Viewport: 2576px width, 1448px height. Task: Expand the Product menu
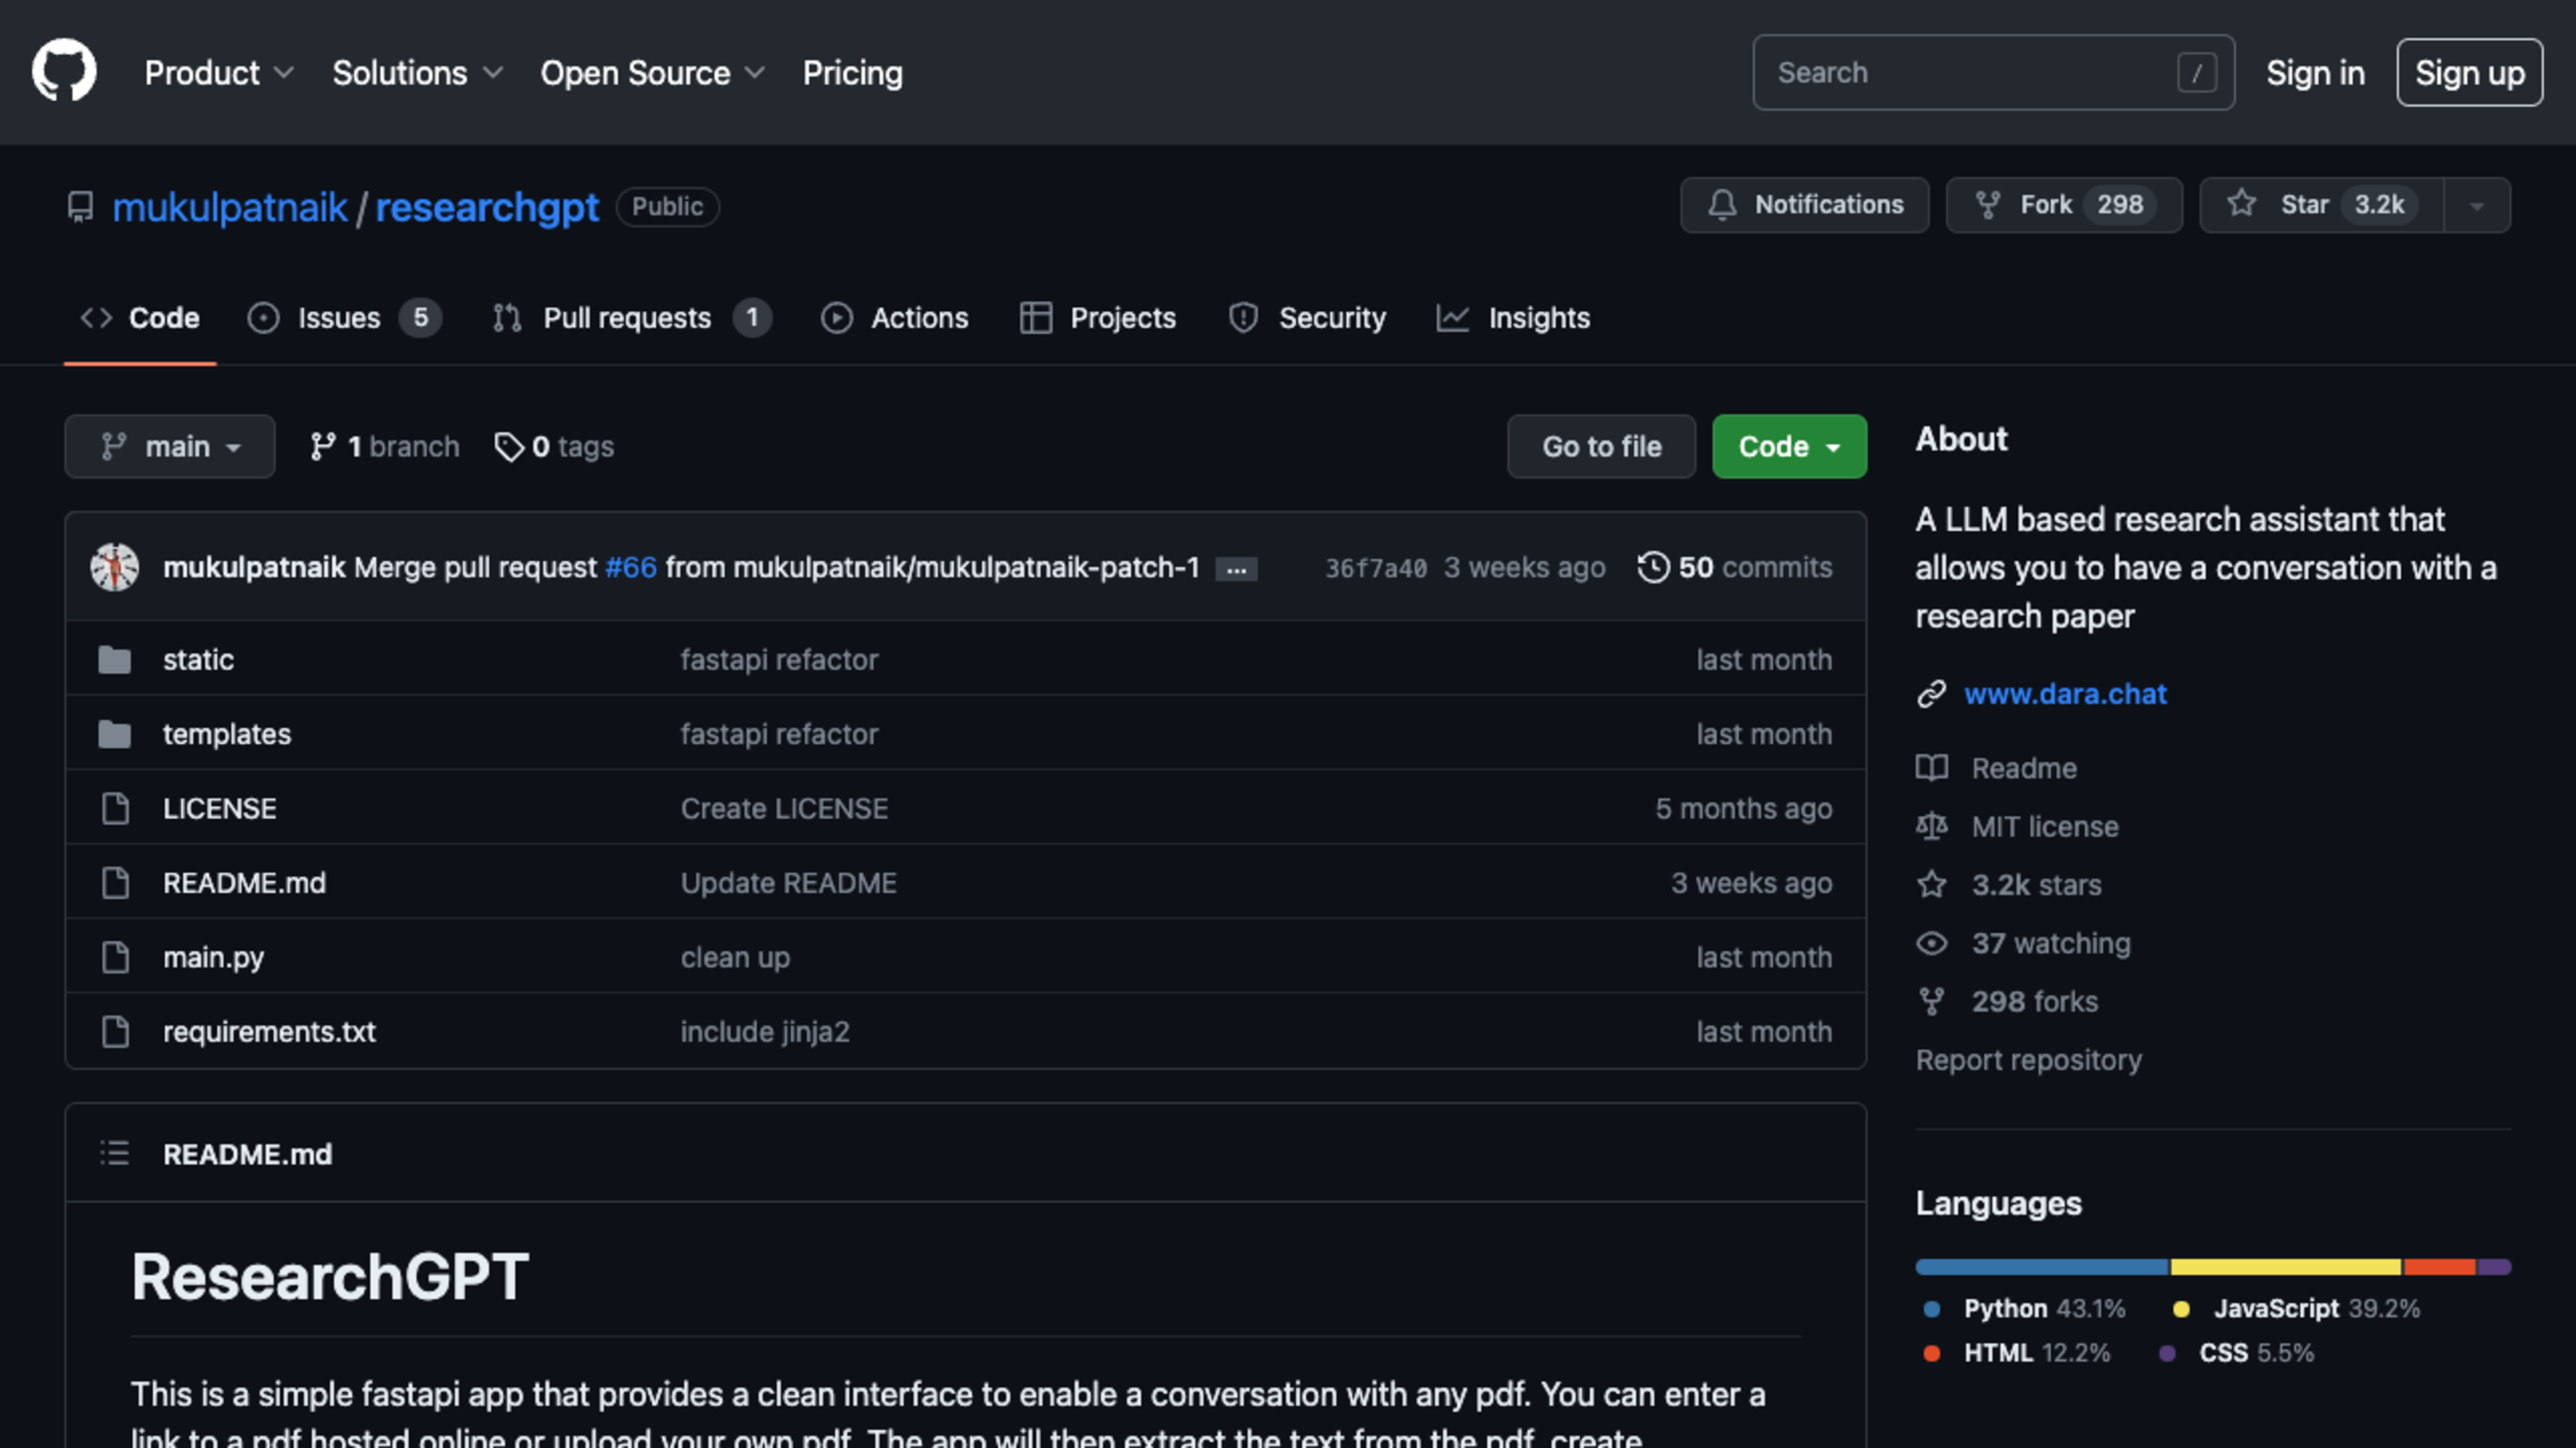[219, 73]
